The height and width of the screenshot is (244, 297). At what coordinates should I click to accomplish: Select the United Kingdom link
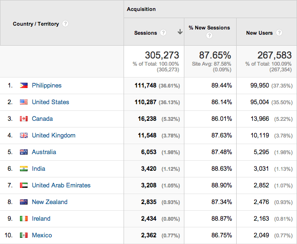pos(53,136)
